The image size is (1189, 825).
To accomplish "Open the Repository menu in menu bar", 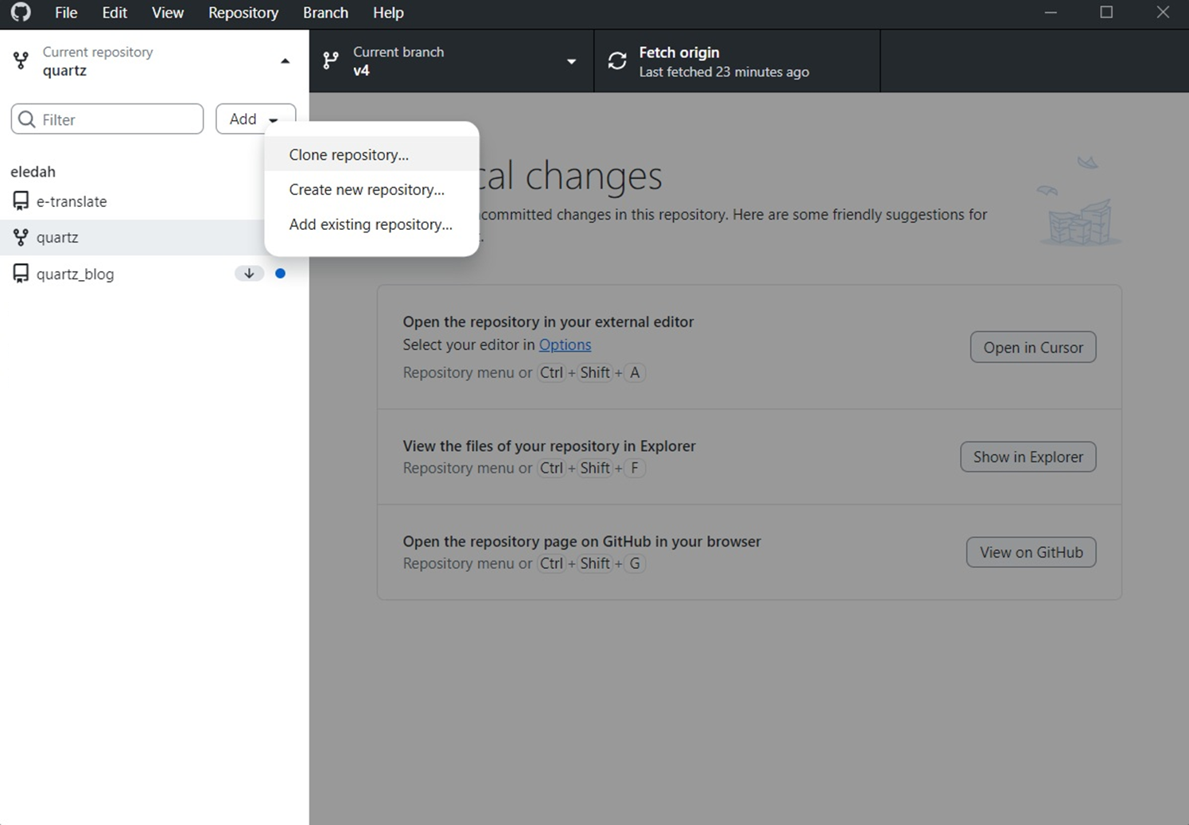I will pos(243,13).
